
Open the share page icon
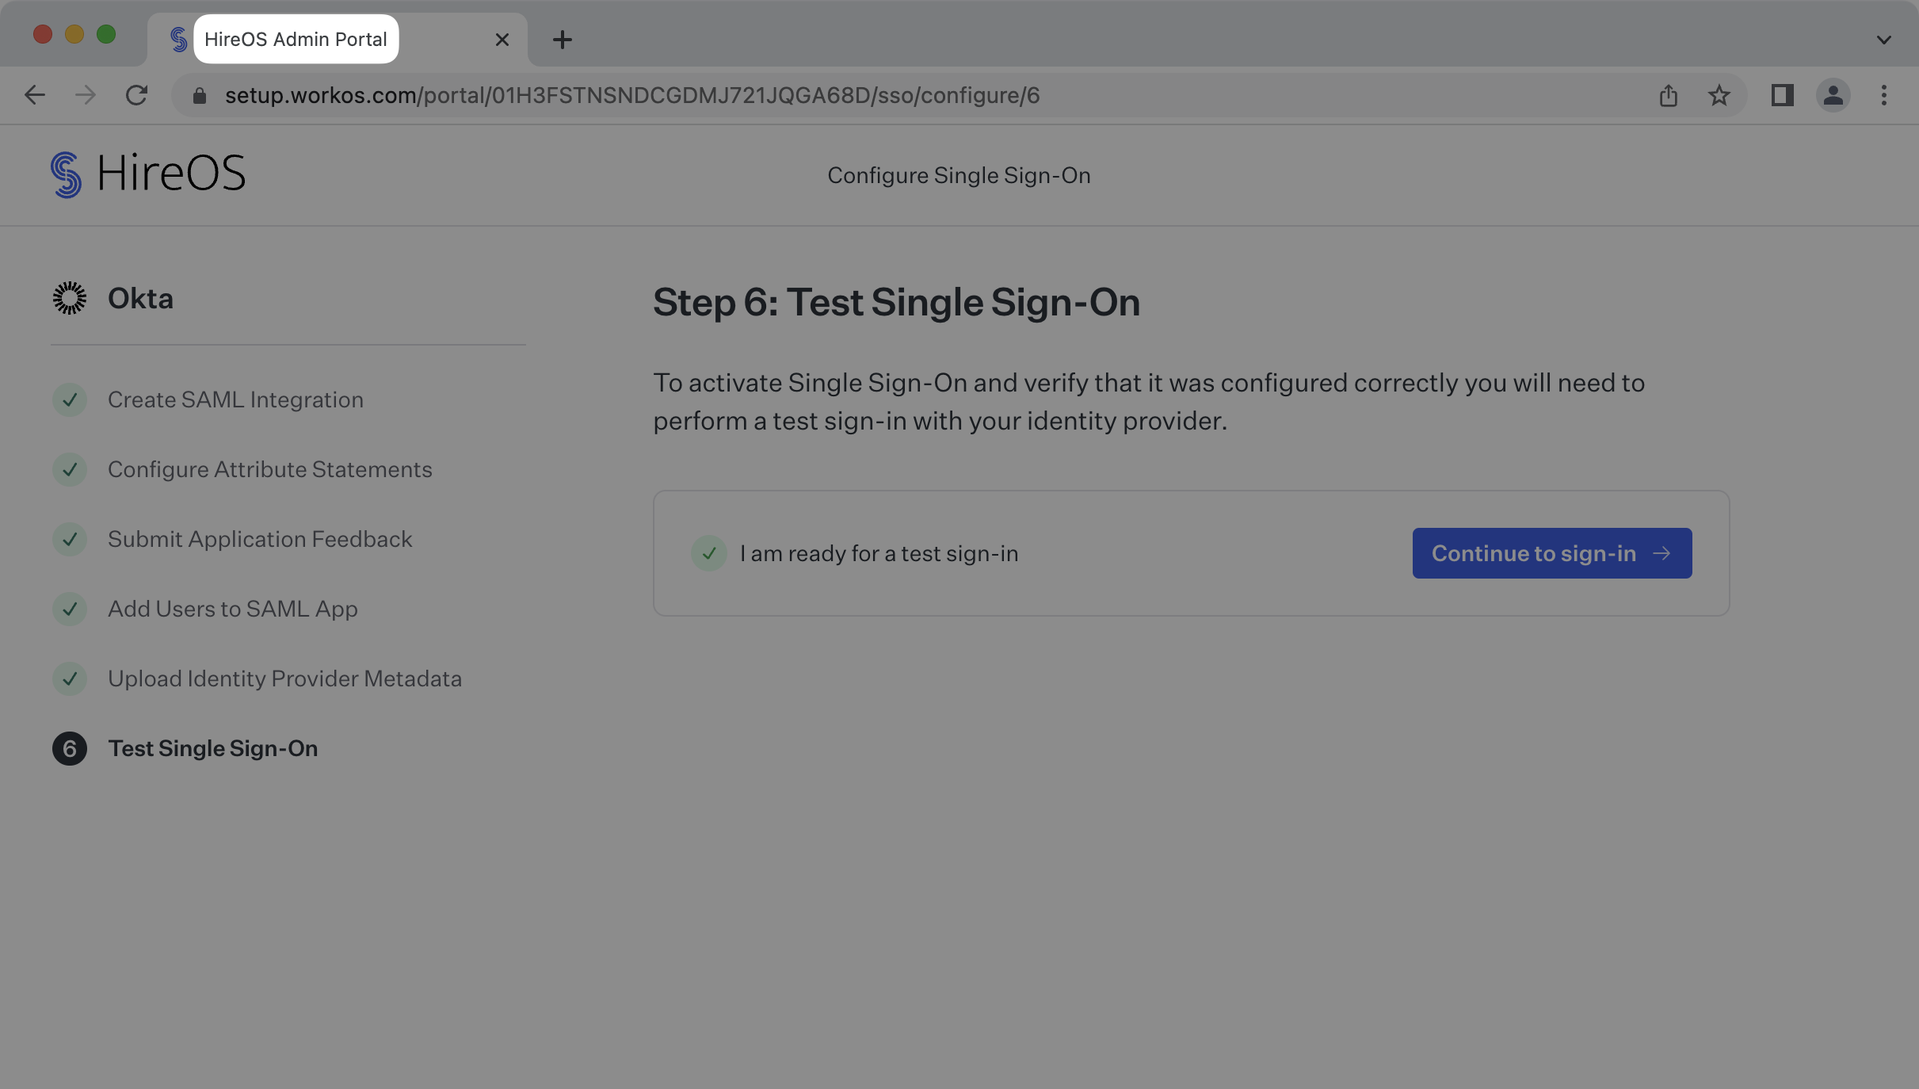(x=1668, y=95)
